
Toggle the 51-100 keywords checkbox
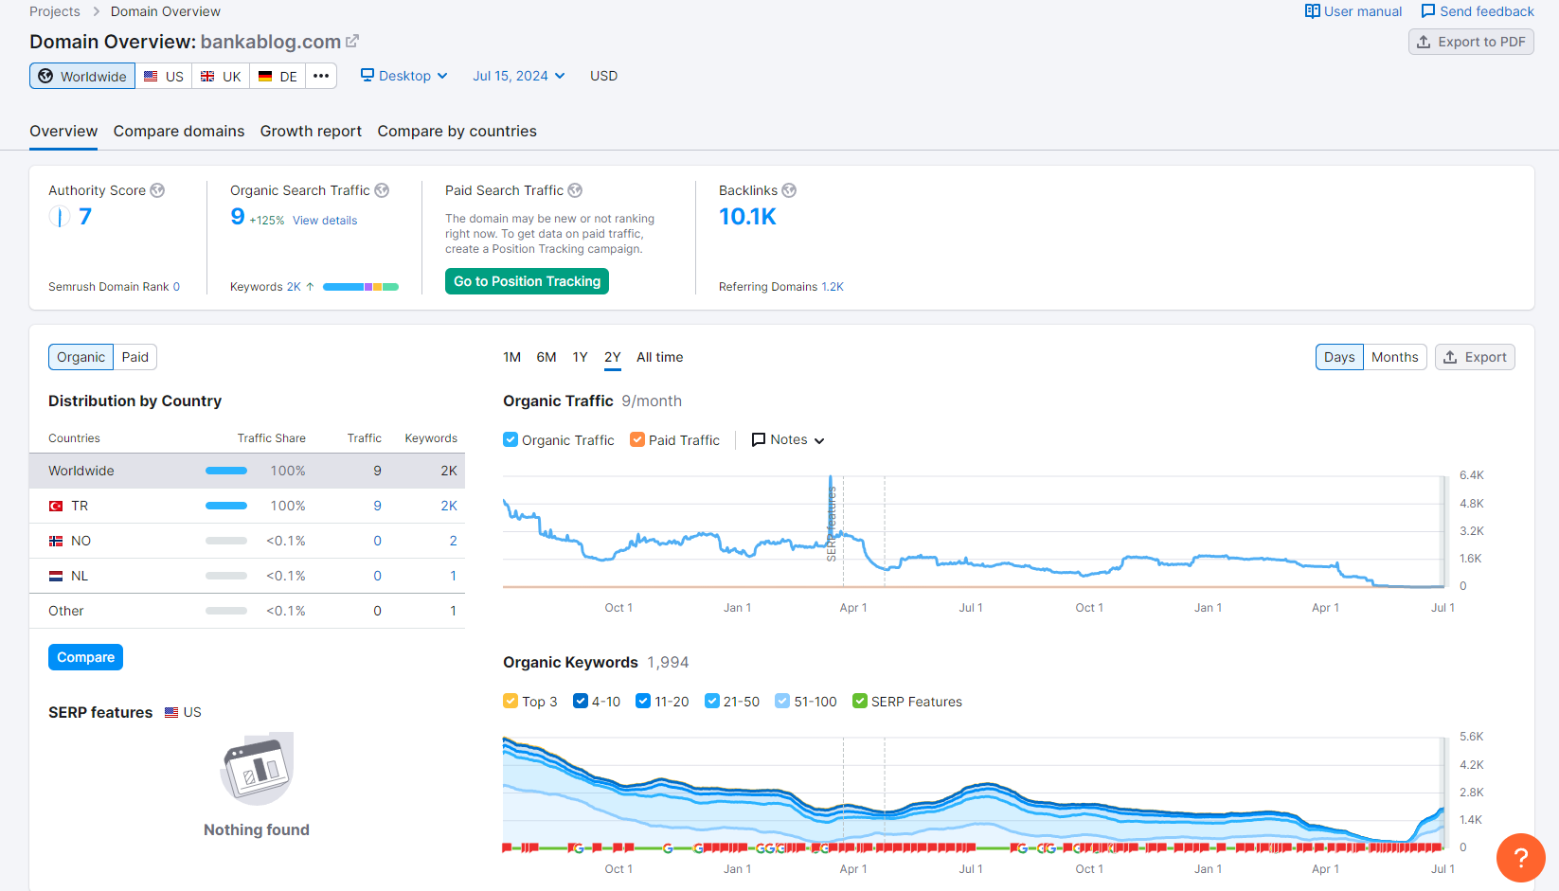tap(782, 701)
